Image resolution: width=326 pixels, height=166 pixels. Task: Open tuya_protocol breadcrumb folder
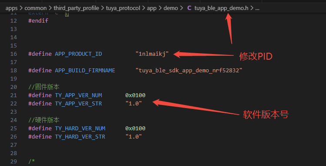pyautogui.click(x=123, y=8)
